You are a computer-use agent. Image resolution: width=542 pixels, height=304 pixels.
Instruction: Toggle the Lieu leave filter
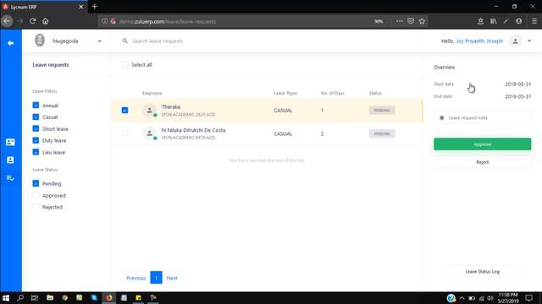36,152
